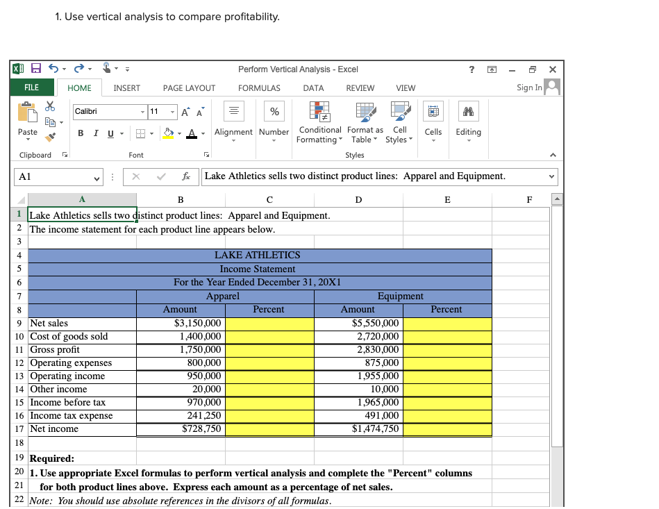Click the Format as Table icon
The width and height of the screenshot is (659, 509).
[x=366, y=111]
